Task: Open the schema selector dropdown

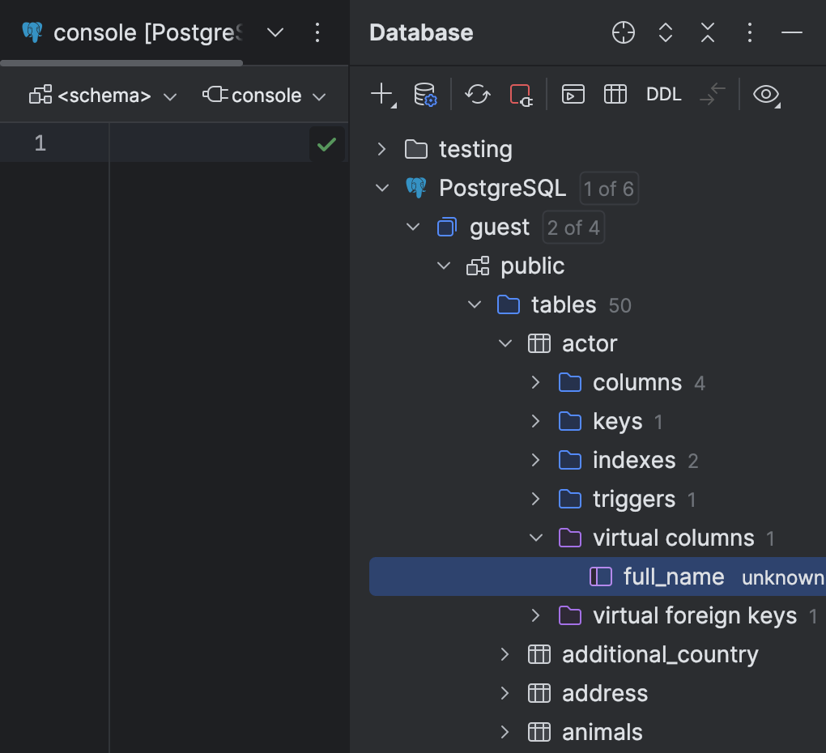Action: click(103, 95)
